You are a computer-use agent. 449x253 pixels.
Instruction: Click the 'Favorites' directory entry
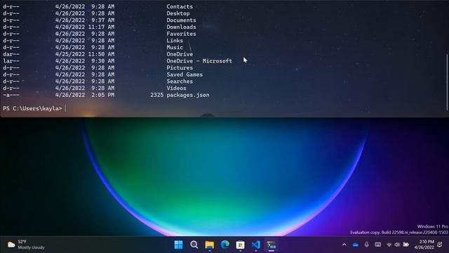click(181, 34)
